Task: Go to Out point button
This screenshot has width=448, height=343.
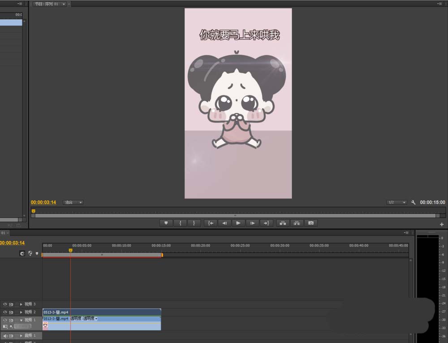Action: tap(266, 223)
